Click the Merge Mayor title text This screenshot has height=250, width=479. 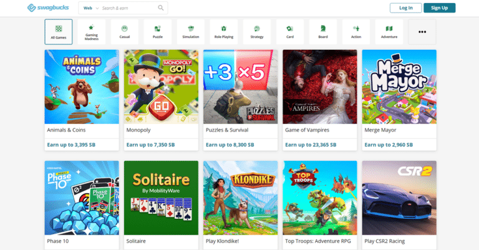click(380, 130)
